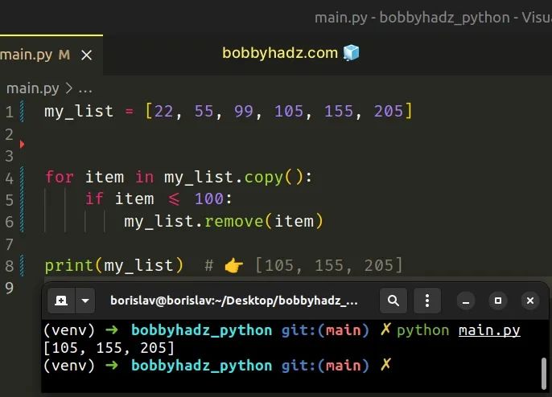Viewport: 552px width, 397px height.
Task: Click the 'if' keyword on line 5
Action: [94, 198]
